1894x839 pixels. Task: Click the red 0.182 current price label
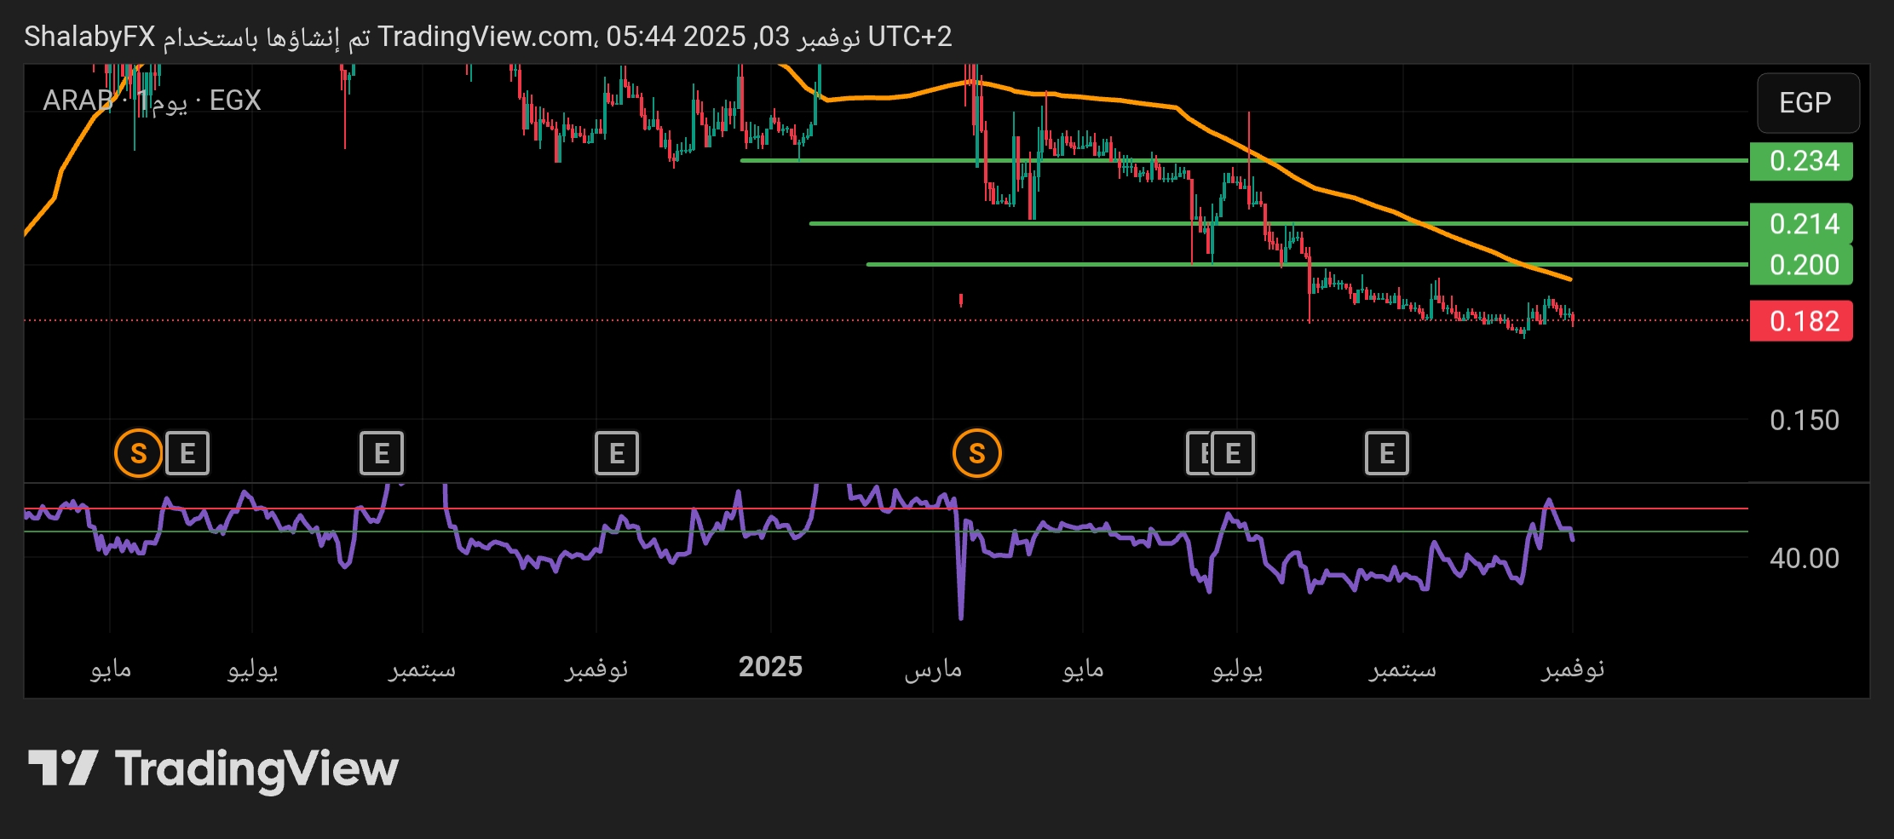pos(1801,321)
